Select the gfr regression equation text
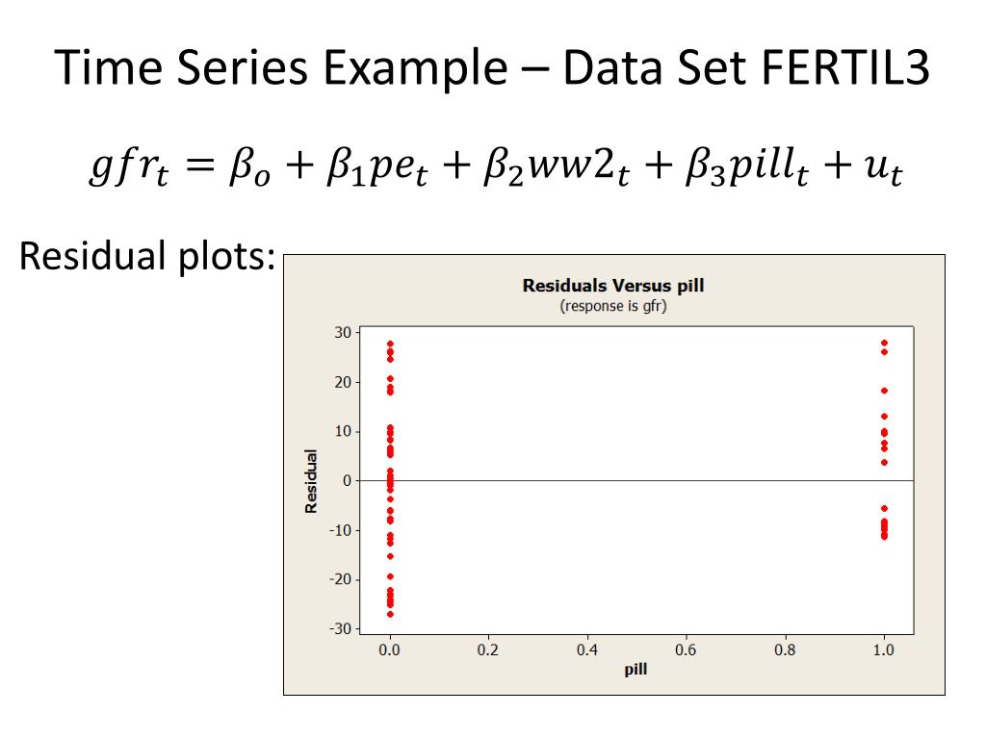This screenshot has width=986, height=739. tap(496, 166)
